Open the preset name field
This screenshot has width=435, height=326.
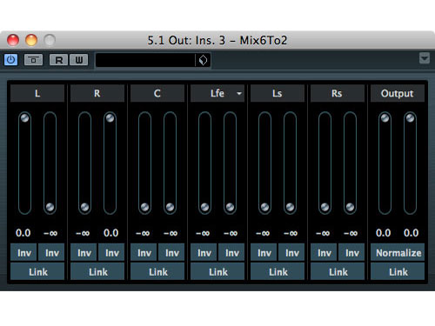[145, 60]
